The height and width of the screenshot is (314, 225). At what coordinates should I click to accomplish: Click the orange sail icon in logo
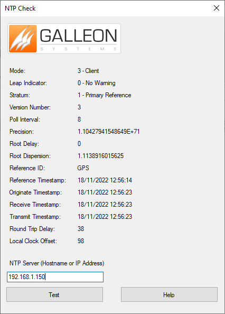[x=23, y=39]
